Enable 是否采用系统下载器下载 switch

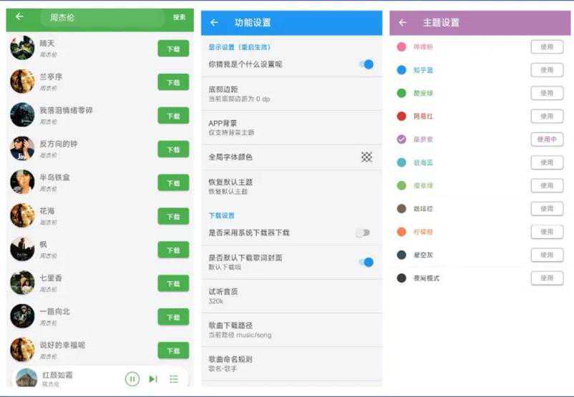pyautogui.click(x=364, y=232)
